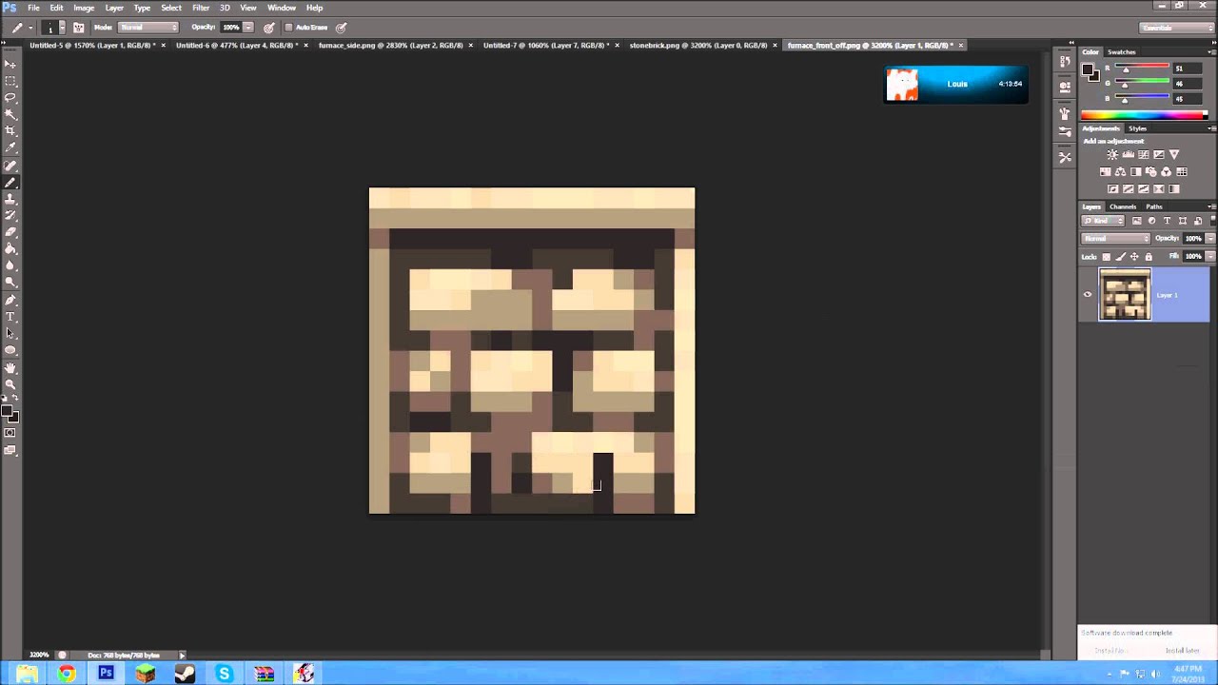Screen dimensions: 1218x685
Task: Select the Magic Wand tool
Action: point(10,114)
